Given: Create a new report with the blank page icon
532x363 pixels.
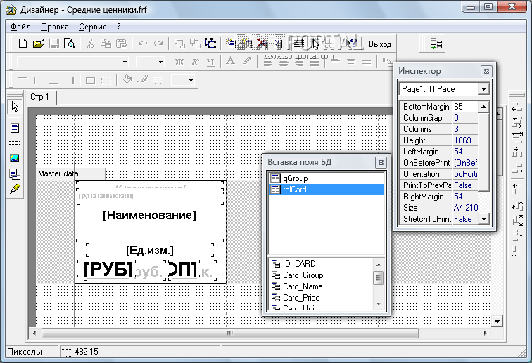Looking at the screenshot, I should [x=23, y=44].
